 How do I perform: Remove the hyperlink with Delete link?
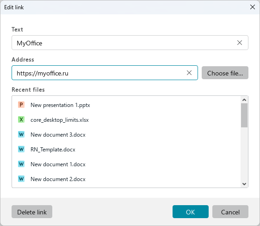point(32,212)
